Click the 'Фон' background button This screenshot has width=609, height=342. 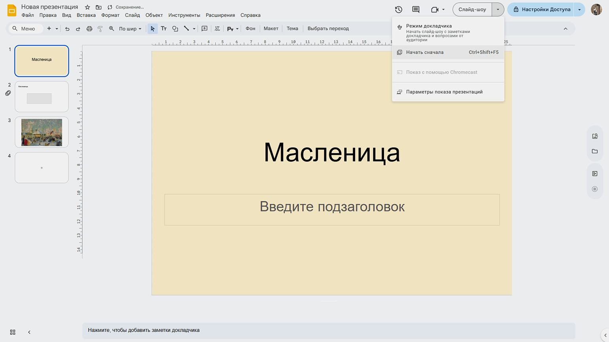pos(250,28)
